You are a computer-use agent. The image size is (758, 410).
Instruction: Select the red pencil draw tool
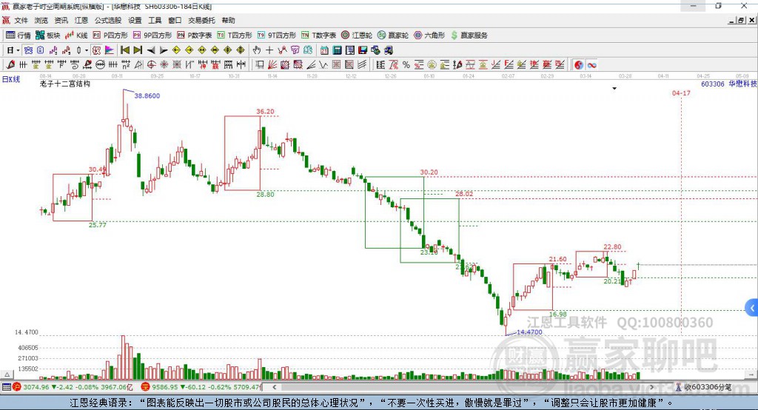click(x=10, y=65)
